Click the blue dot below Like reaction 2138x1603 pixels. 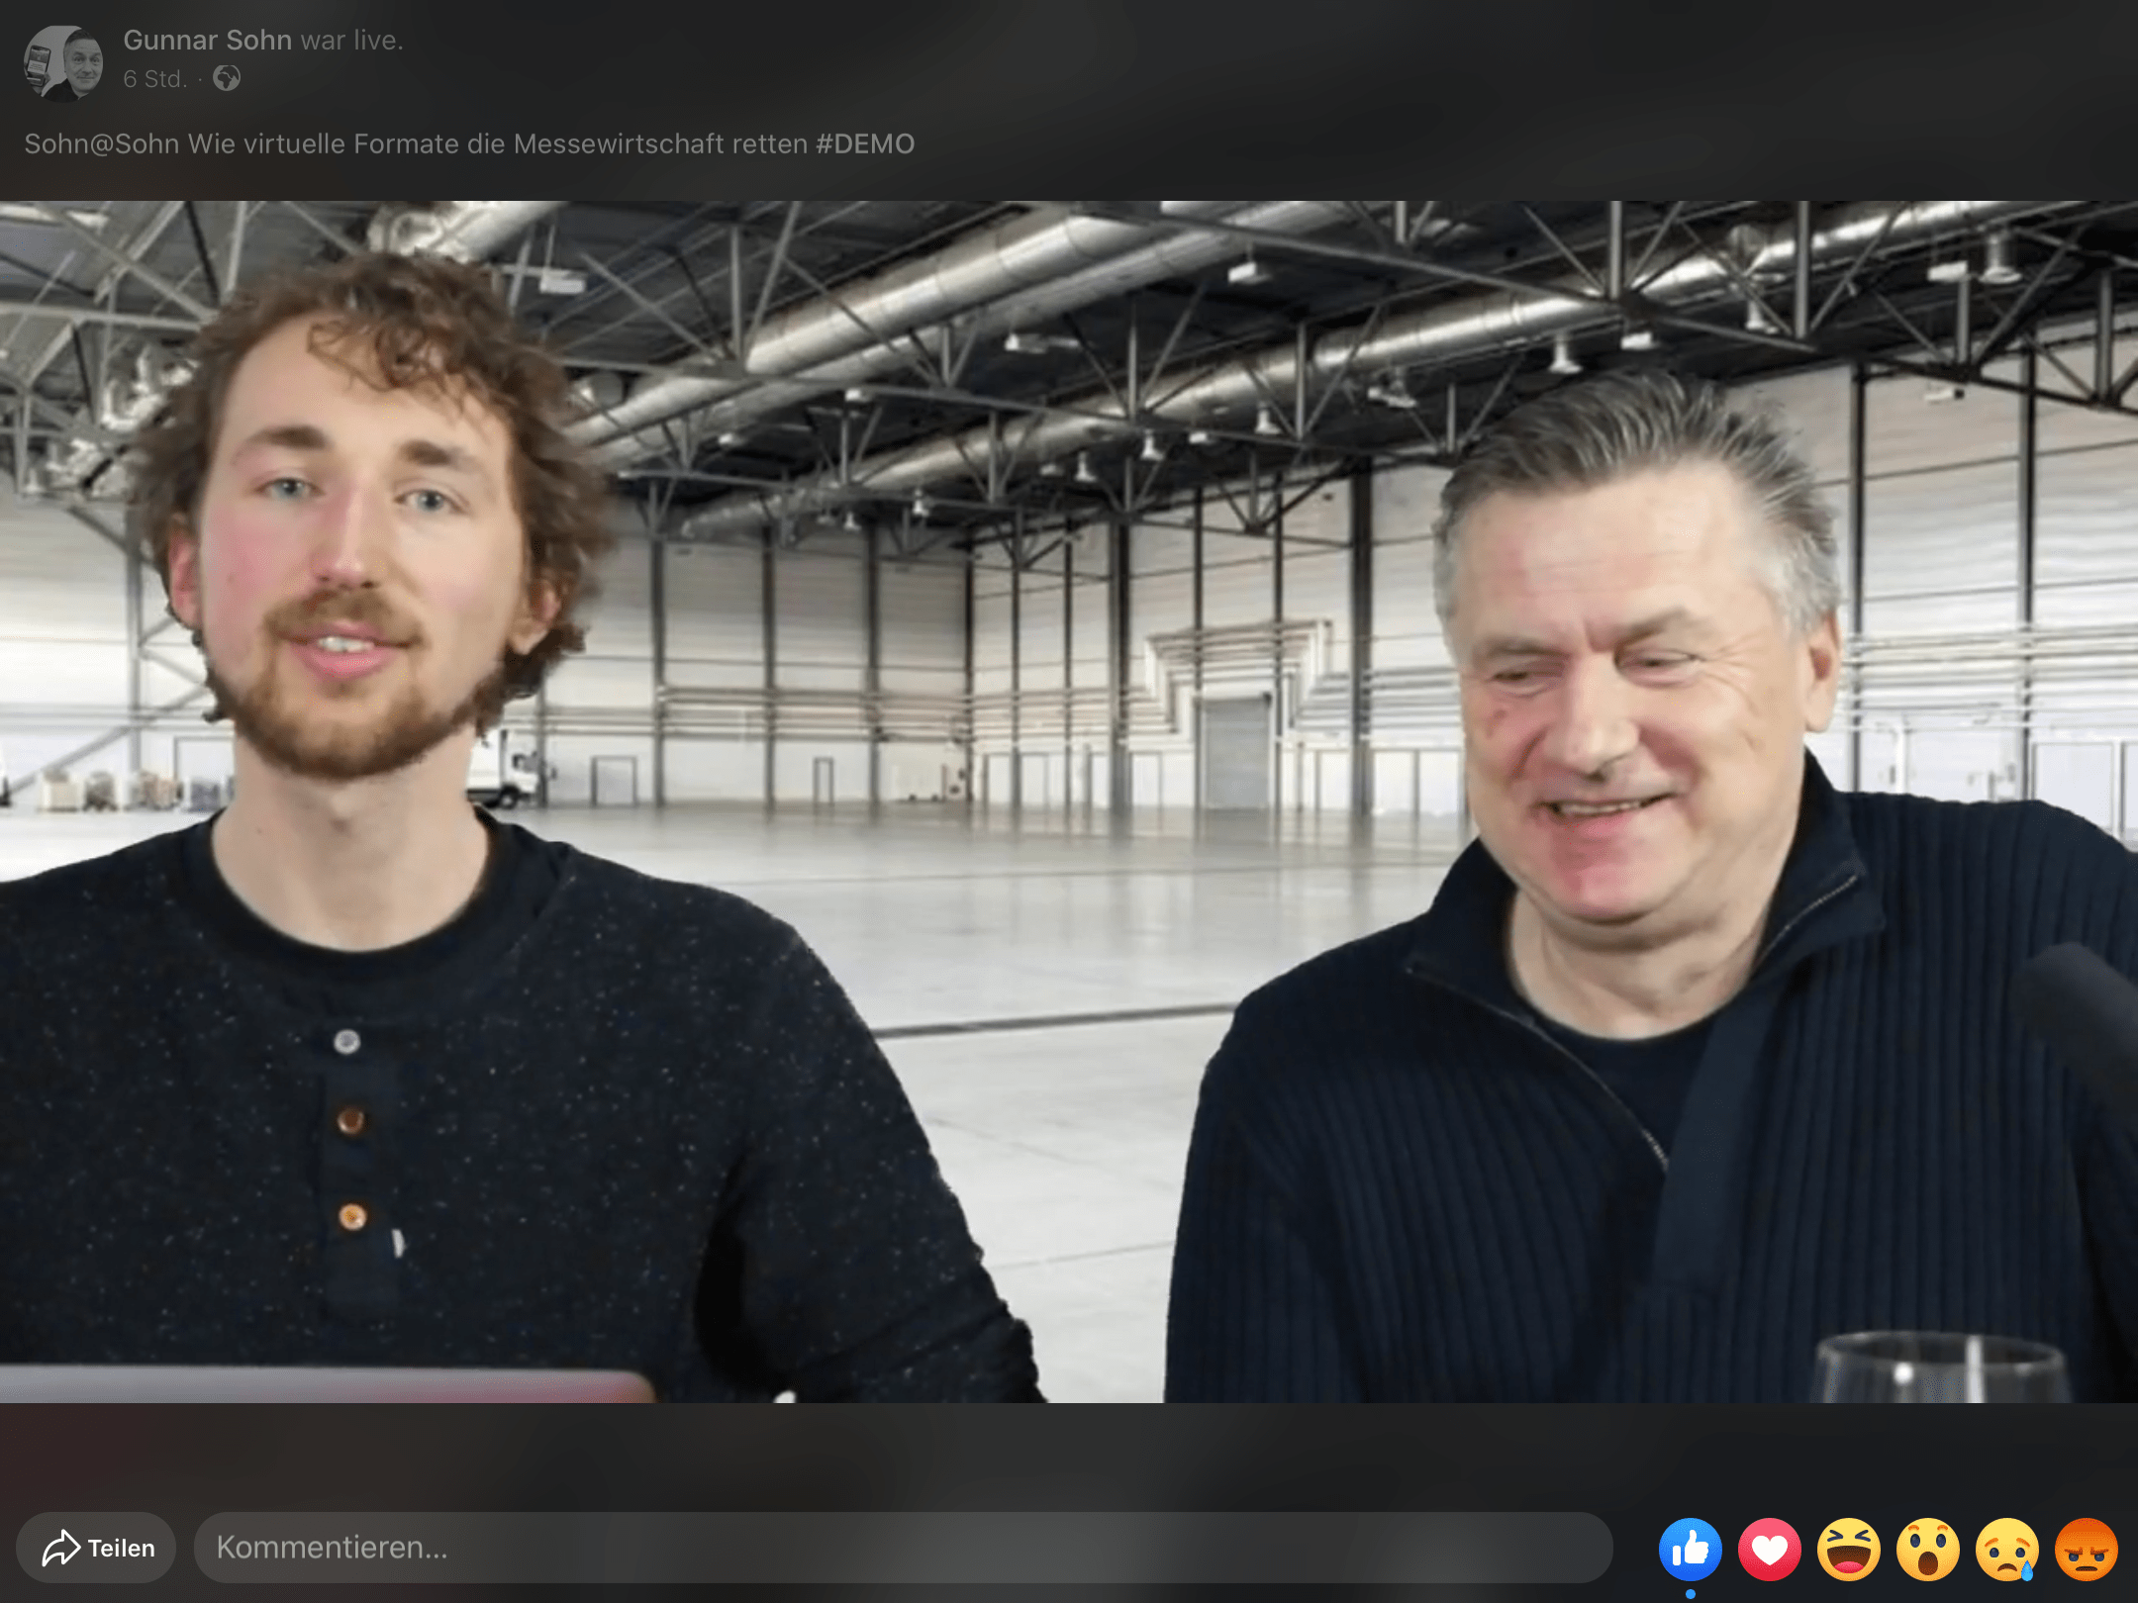[1690, 1593]
